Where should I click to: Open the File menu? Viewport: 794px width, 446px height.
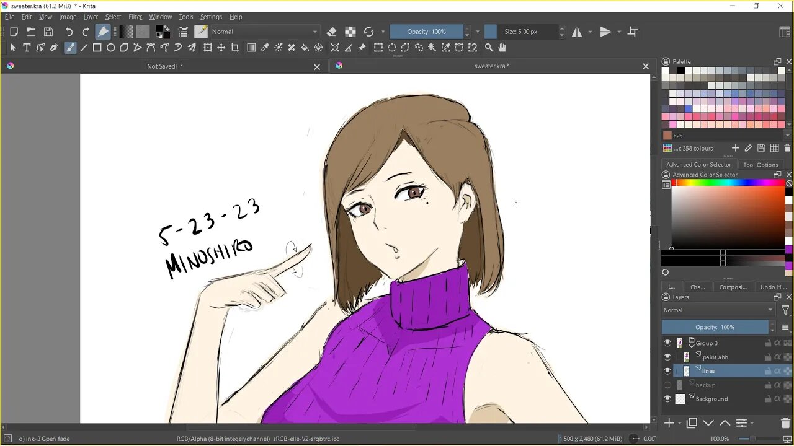(x=10, y=17)
